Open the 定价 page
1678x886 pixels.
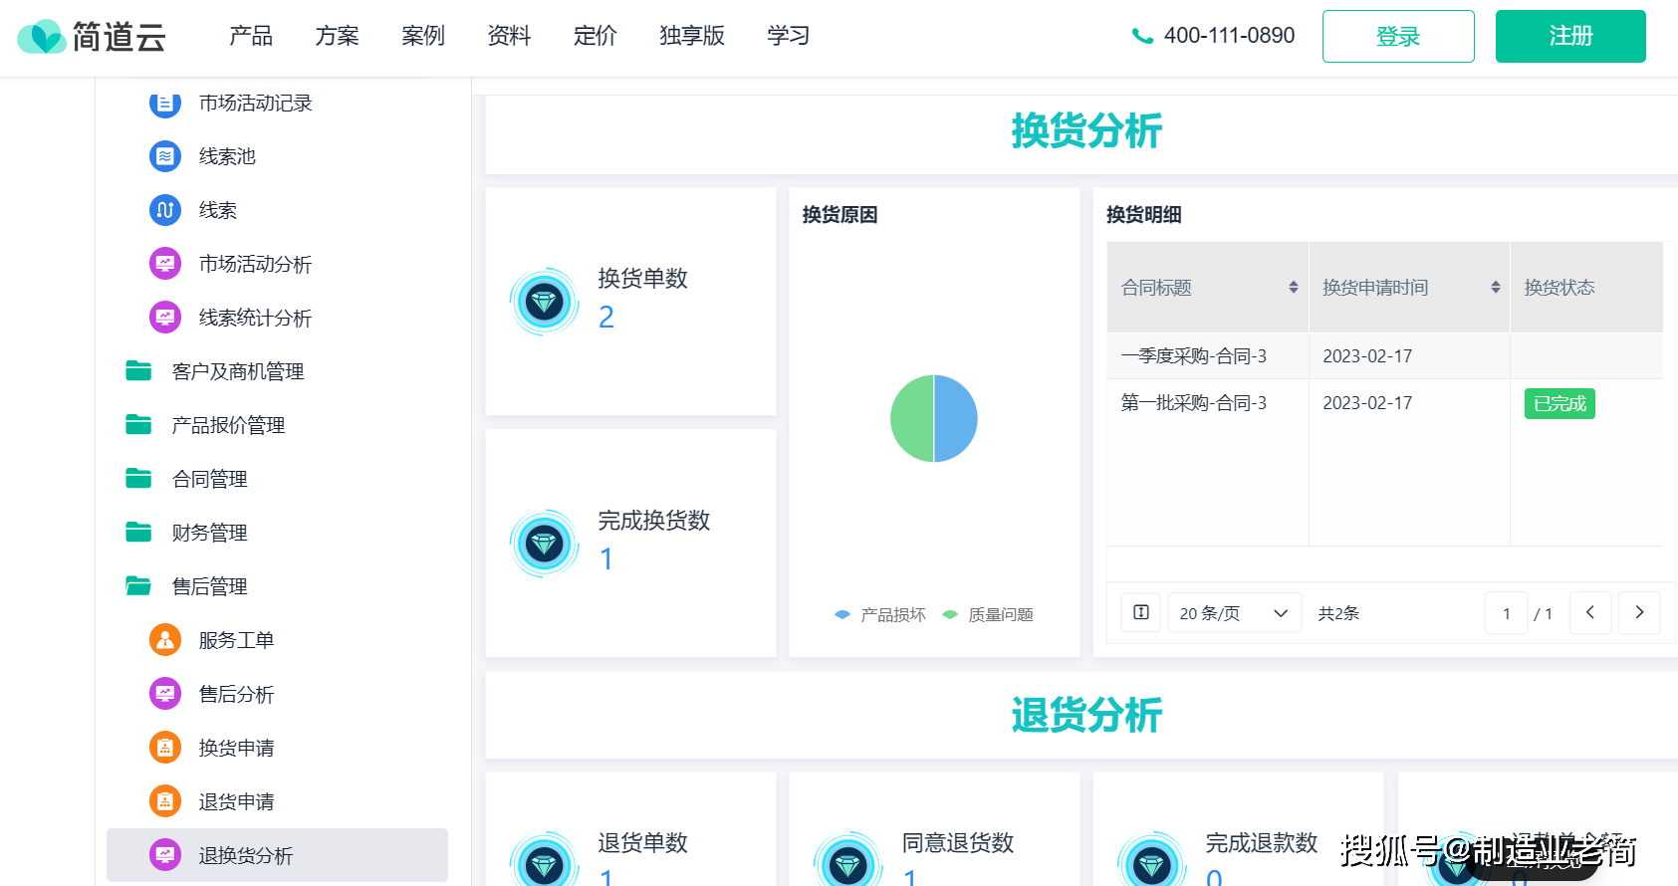(x=596, y=36)
